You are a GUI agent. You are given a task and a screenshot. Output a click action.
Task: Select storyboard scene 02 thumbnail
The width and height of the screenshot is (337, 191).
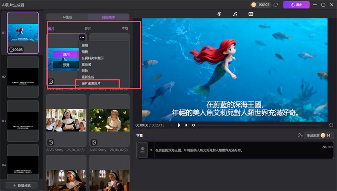coord(23,77)
